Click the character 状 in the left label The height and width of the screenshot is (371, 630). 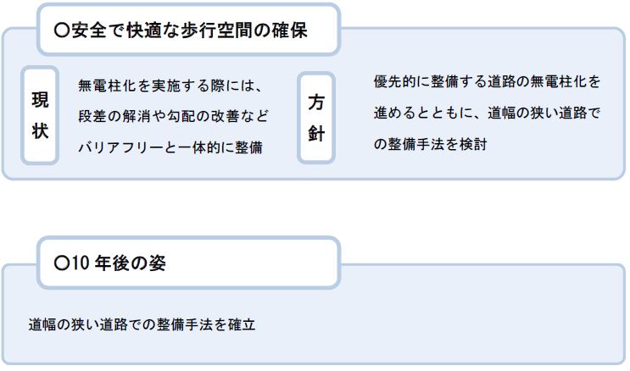40,131
